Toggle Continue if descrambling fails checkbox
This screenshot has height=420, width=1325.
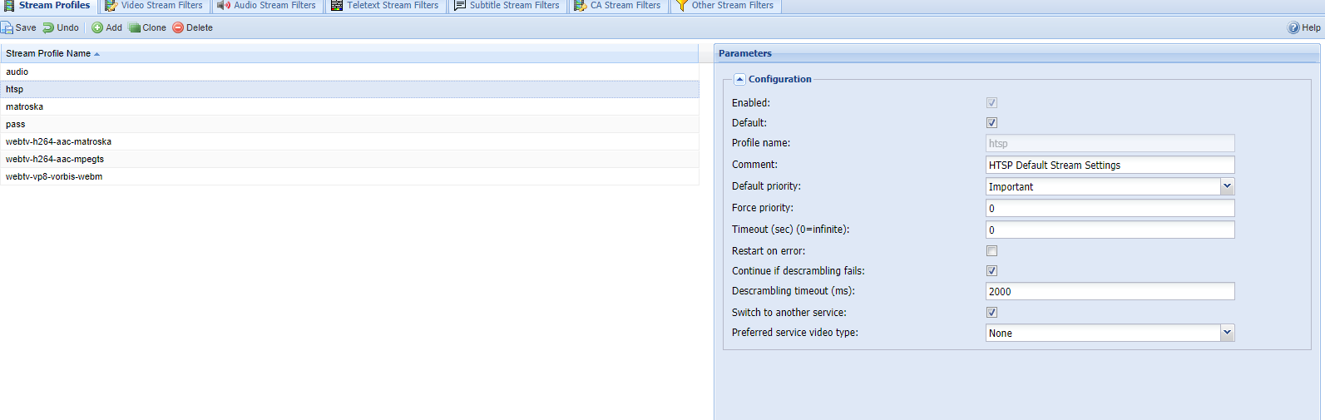[991, 271]
